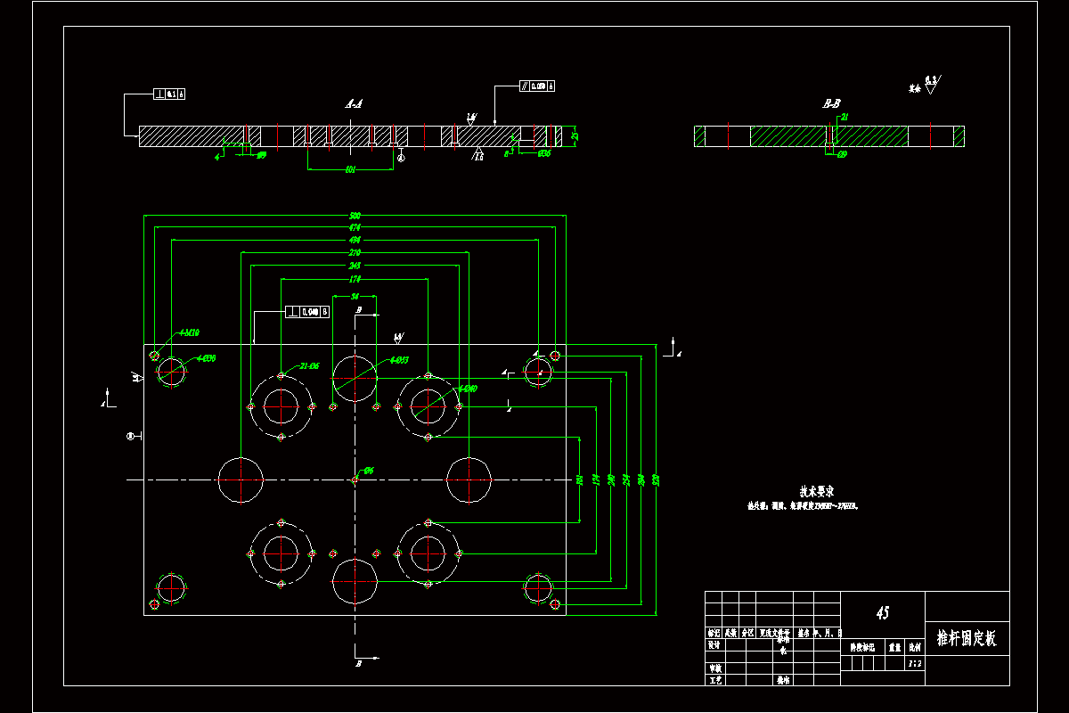Select the material value 45 in title block
Image resolution: width=1069 pixels, height=713 pixels.
pyautogui.click(x=883, y=613)
